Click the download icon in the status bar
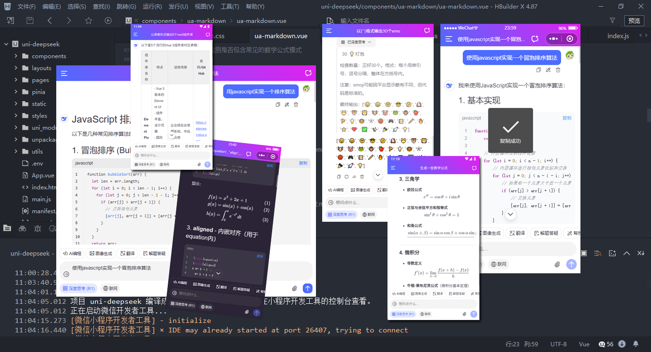Image resolution: width=651 pixels, height=352 pixels. coord(622,343)
